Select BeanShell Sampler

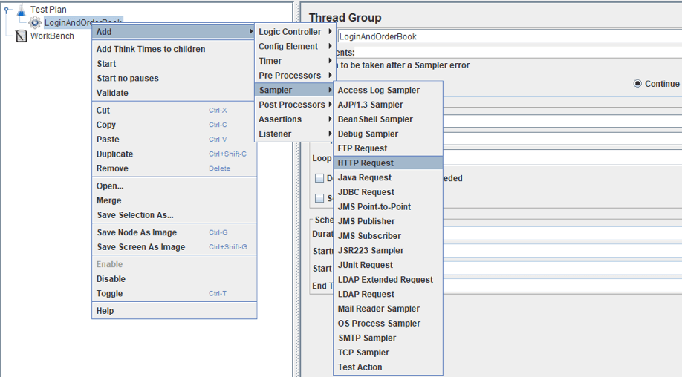coord(388,119)
